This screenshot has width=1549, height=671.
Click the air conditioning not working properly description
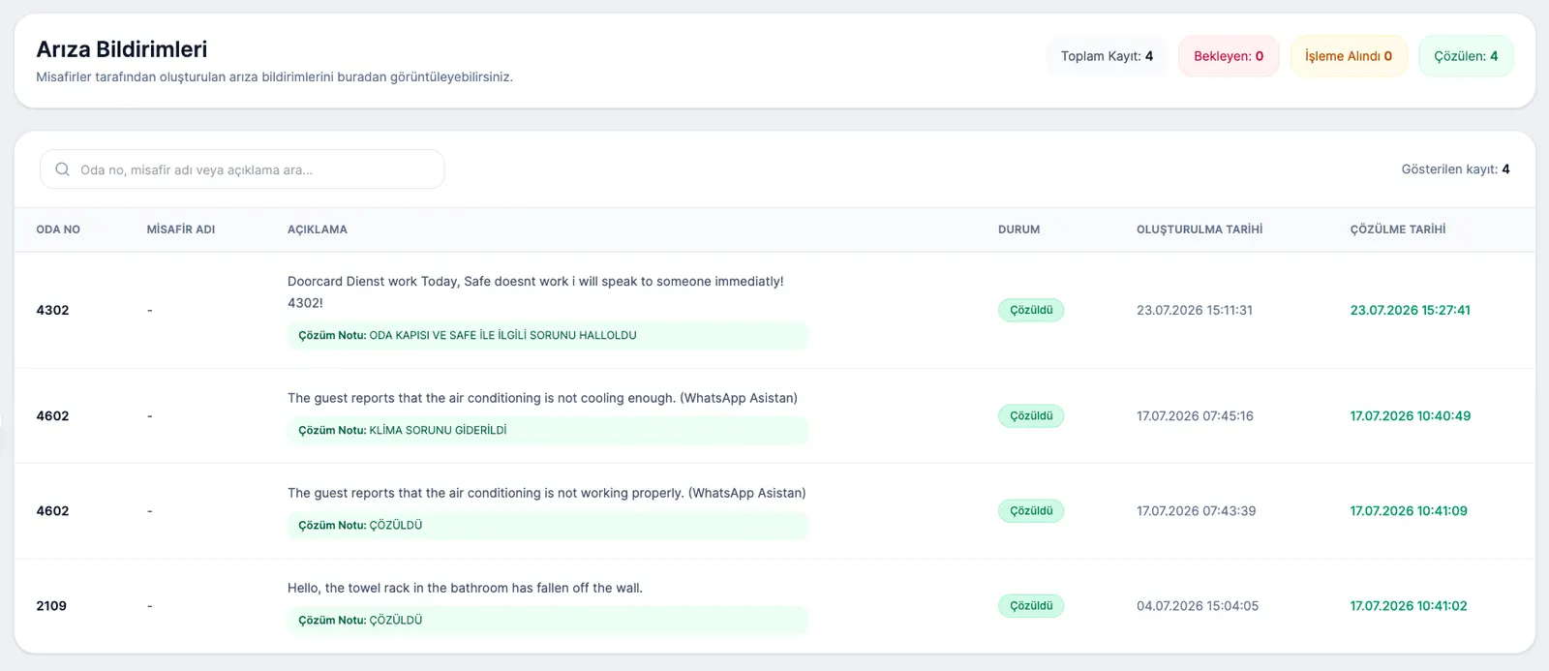[547, 493]
